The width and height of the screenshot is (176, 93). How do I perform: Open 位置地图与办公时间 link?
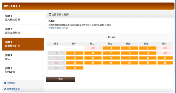click(x=58, y=28)
